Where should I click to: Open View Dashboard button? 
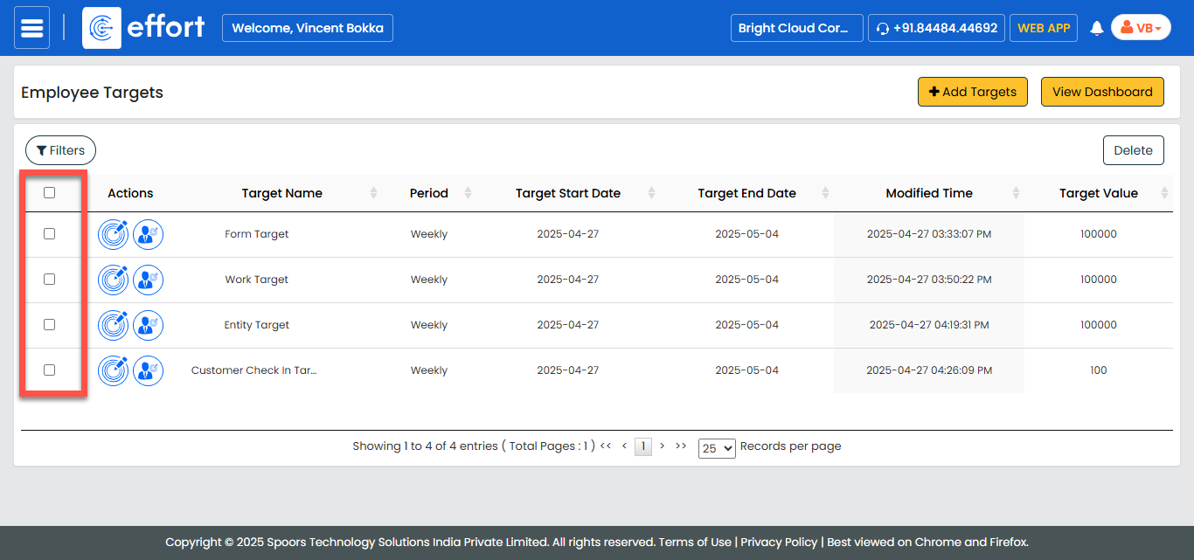[1101, 92]
